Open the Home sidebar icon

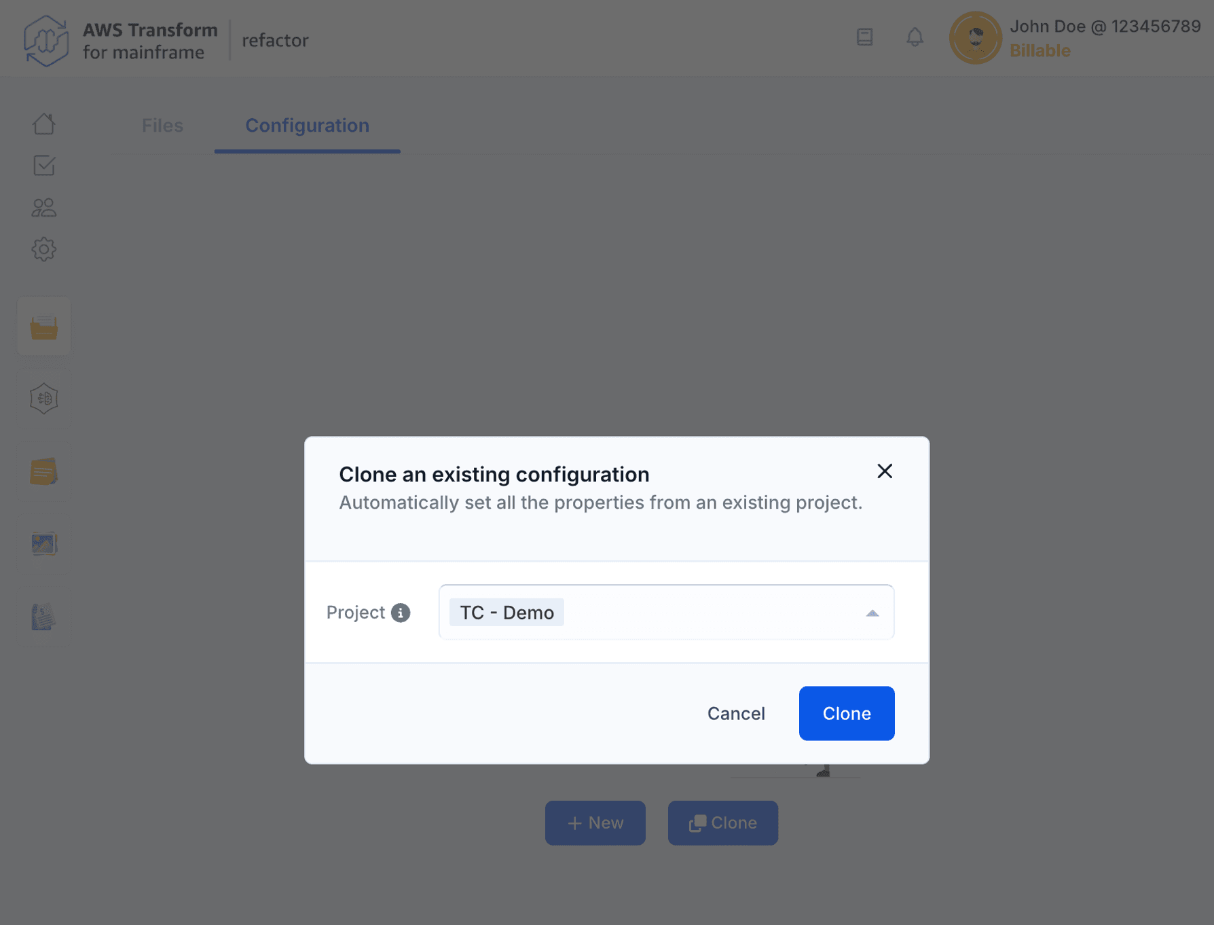pos(43,124)
